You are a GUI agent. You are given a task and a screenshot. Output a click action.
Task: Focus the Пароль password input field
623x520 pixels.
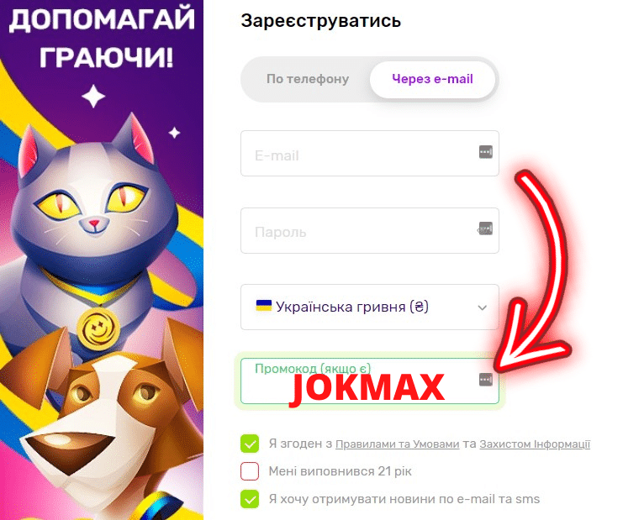click(x=369, y=231)
